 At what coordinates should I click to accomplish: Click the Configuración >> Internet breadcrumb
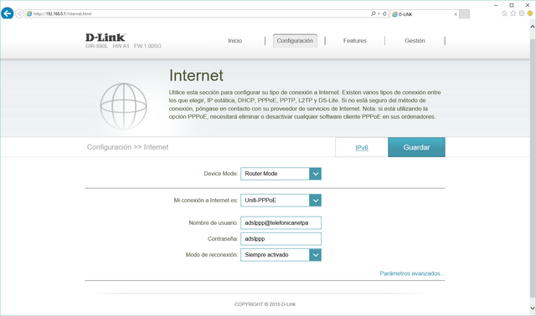click(x=127, y=147)
